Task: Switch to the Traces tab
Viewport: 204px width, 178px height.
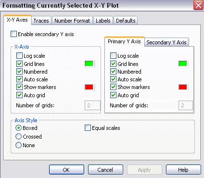Action: pyautogui.click(x=41, y=21)
